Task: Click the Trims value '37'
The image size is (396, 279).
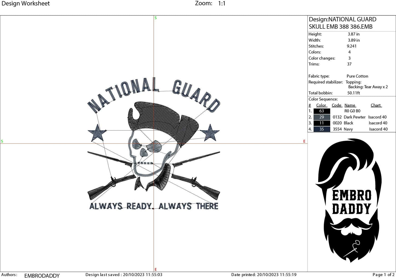Action: click(349, 64)
